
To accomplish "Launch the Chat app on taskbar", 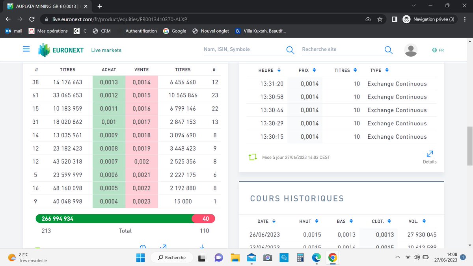I will pyautogui.click(x=218, y=258).
